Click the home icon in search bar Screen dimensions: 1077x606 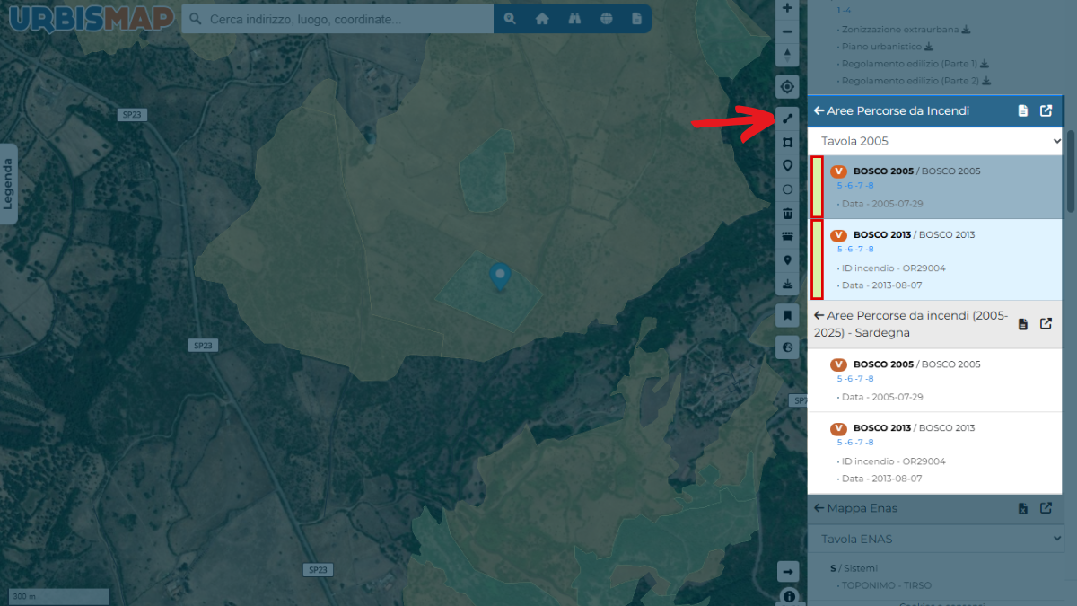click(542, 19)
